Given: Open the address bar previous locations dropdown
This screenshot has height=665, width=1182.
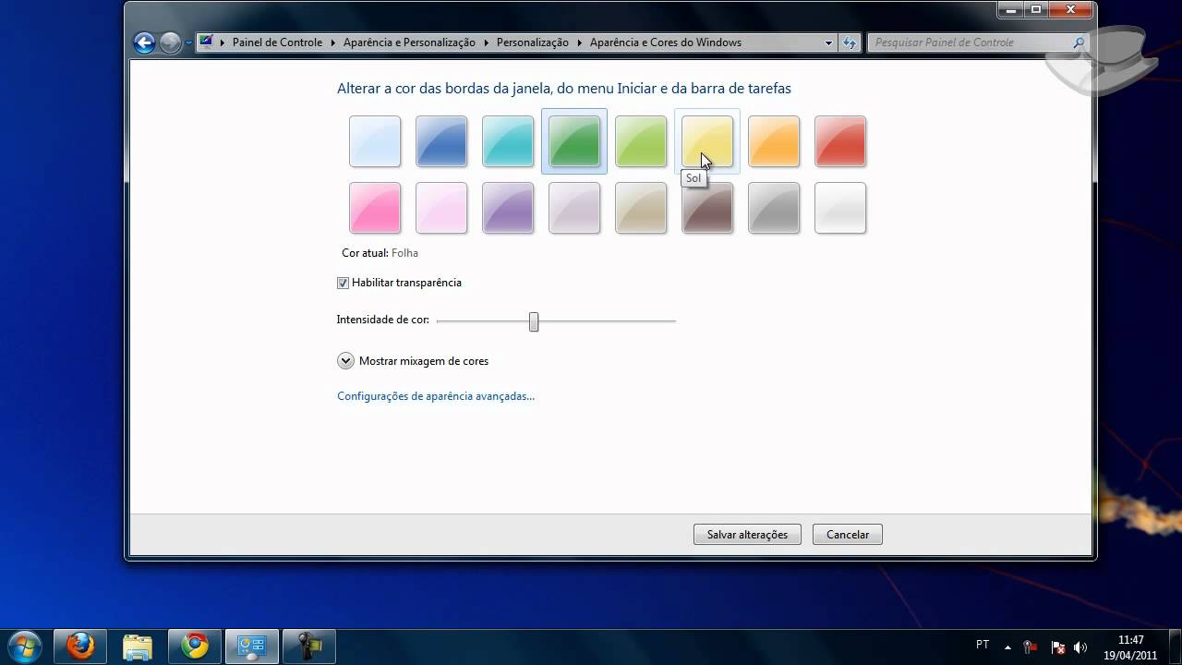Looking at the screenshot, I should pyautogui.click(x=828, y=42).
